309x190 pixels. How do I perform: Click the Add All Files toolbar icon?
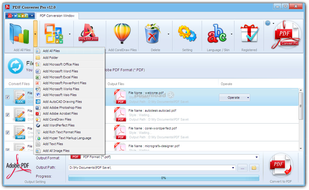(x=19, y=34)
